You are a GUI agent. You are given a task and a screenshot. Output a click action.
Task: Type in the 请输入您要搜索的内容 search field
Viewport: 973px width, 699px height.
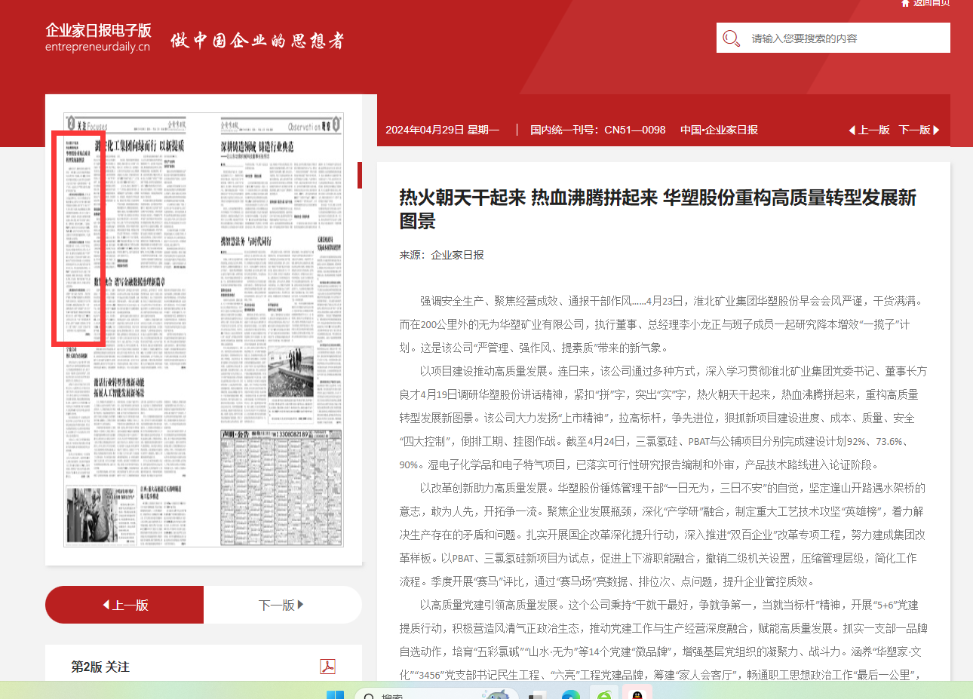[845, 38]
